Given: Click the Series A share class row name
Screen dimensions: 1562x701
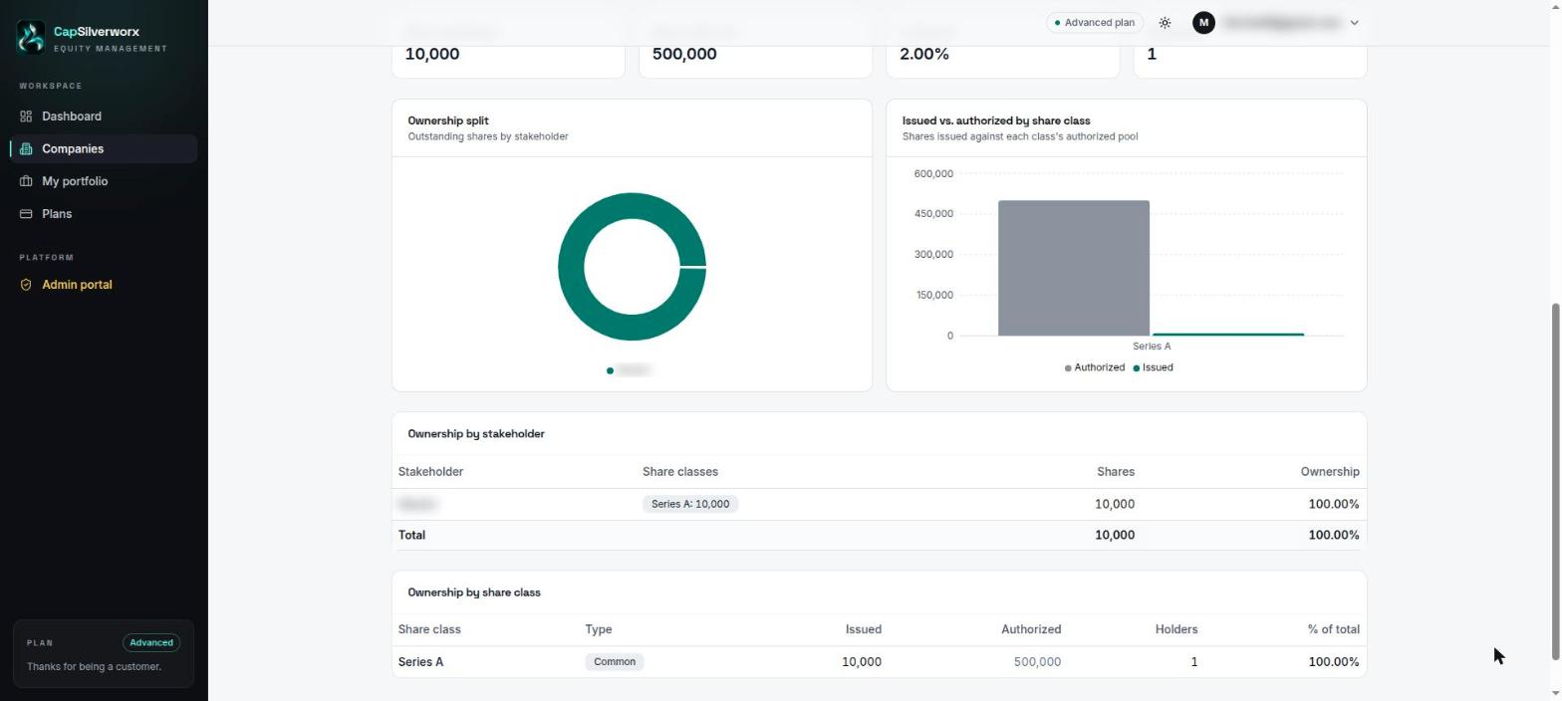Looking at the screenshot, I should pyautogui.click(x=421, y=662).
